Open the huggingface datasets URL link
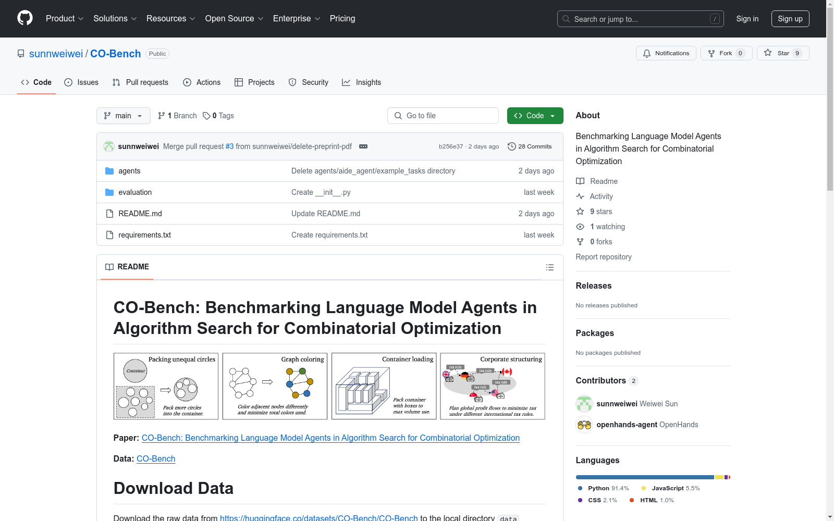Screen dimensions: 834x521 pos(319,518)
